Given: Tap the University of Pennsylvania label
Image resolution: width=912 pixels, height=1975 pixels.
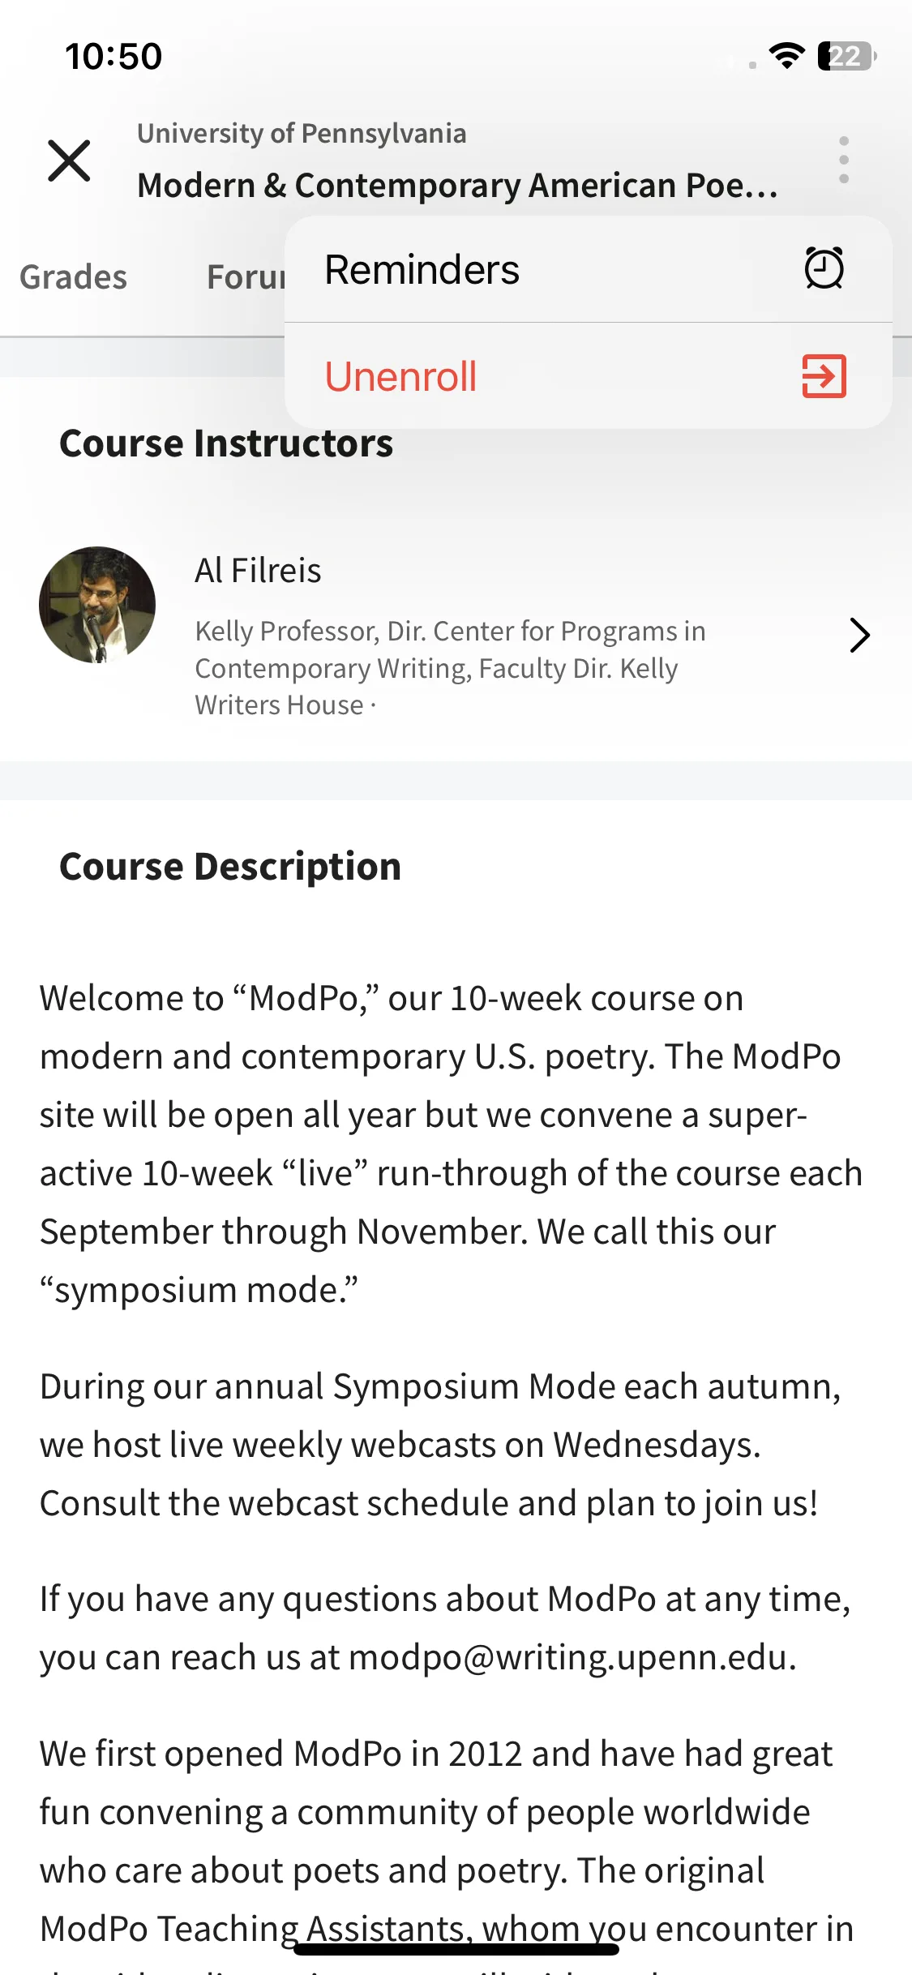Looking at the screenshot, I should (x=302, y=133).
